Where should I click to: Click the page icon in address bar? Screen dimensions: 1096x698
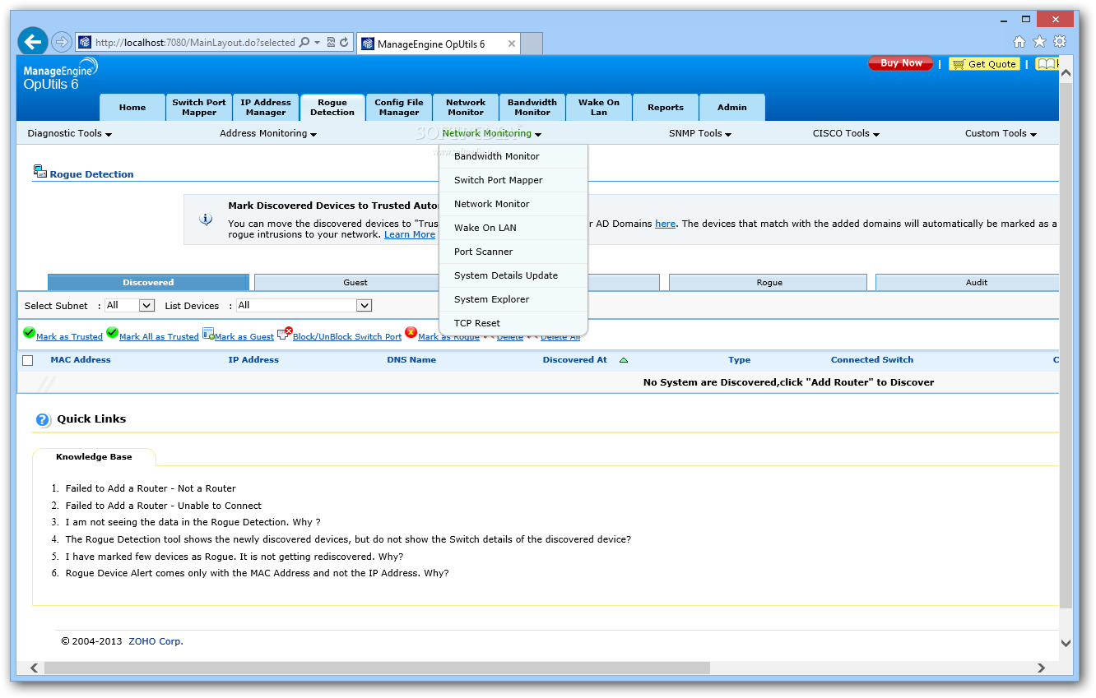click(85, 42)
